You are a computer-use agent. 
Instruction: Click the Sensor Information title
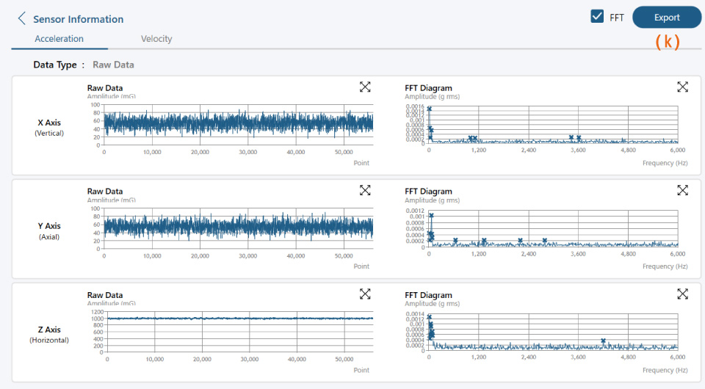tap(79, 19)
